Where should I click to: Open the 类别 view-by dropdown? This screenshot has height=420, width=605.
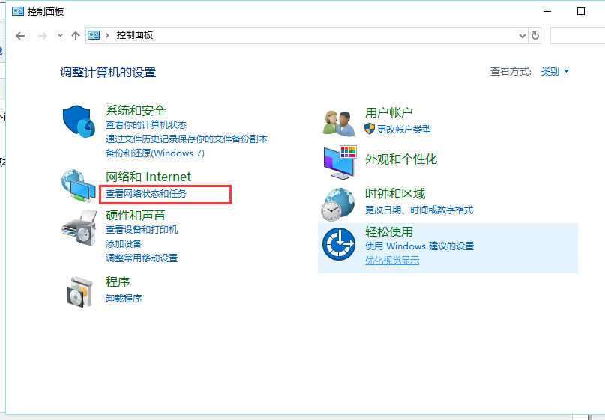[555, 71]
